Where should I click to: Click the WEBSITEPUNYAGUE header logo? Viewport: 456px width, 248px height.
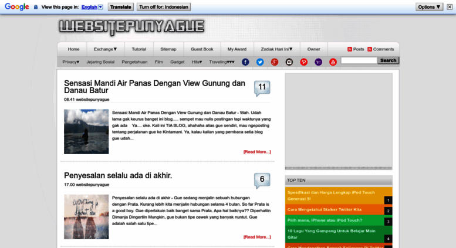click(131, 27)
